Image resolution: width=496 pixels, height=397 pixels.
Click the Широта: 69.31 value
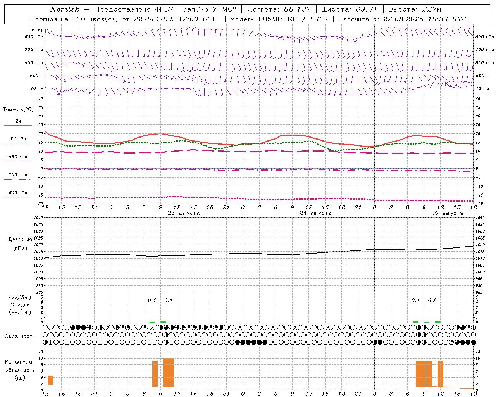350,9
